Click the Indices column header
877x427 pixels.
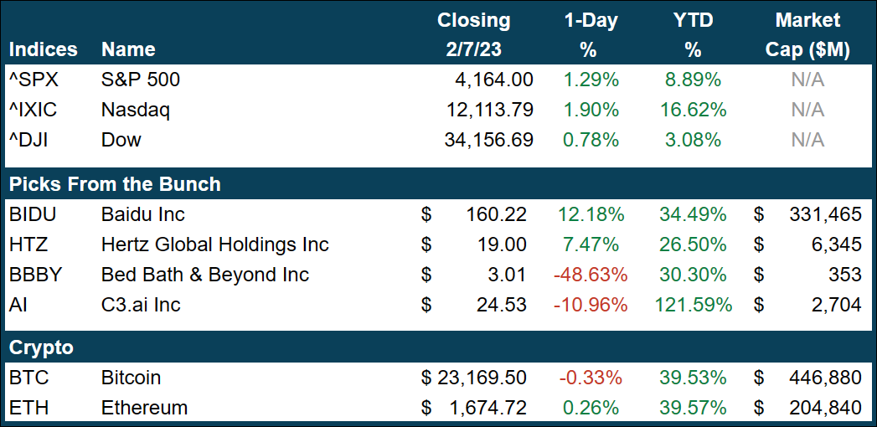43,49
